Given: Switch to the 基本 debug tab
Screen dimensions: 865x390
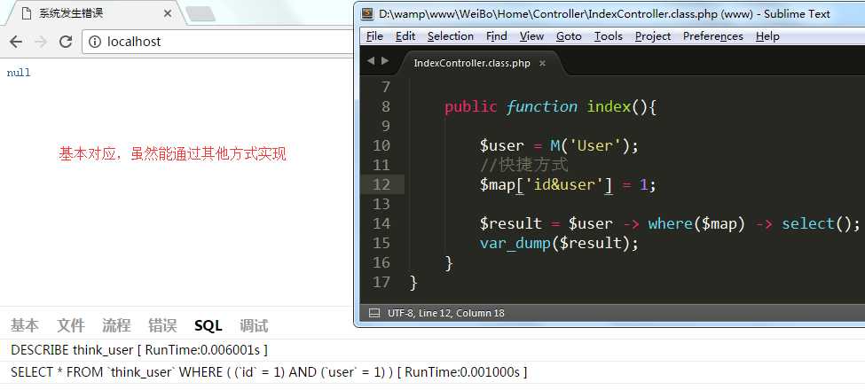Looking at the screenshot, I should click(25, 325).
